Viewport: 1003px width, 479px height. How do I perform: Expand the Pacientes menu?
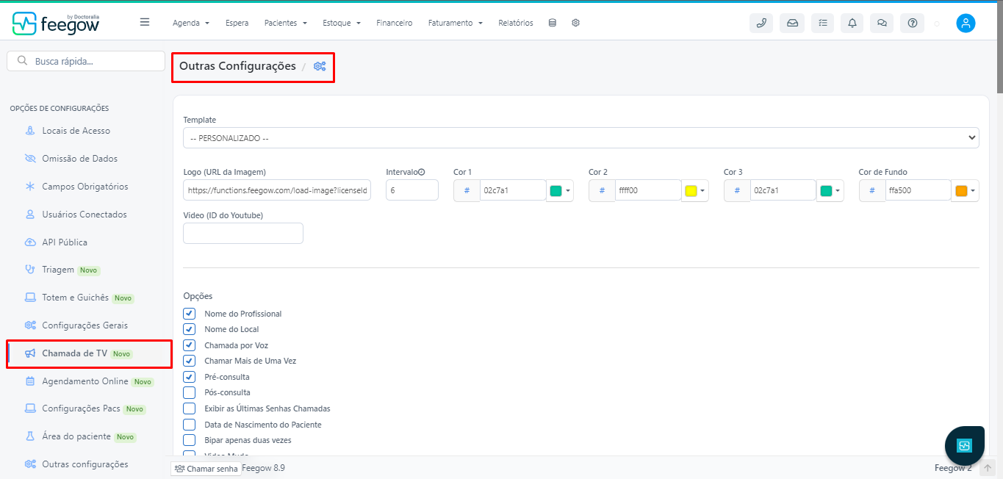click(286, 23)
